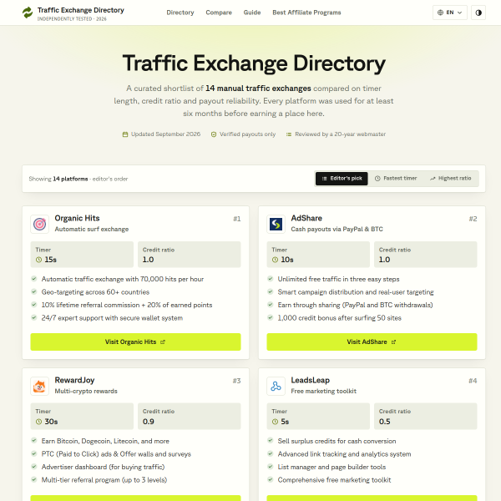501x501 pixels.
Task: Click the clock icon beside LeadsLeap 5s timer
Action: (x=275, y=422)
